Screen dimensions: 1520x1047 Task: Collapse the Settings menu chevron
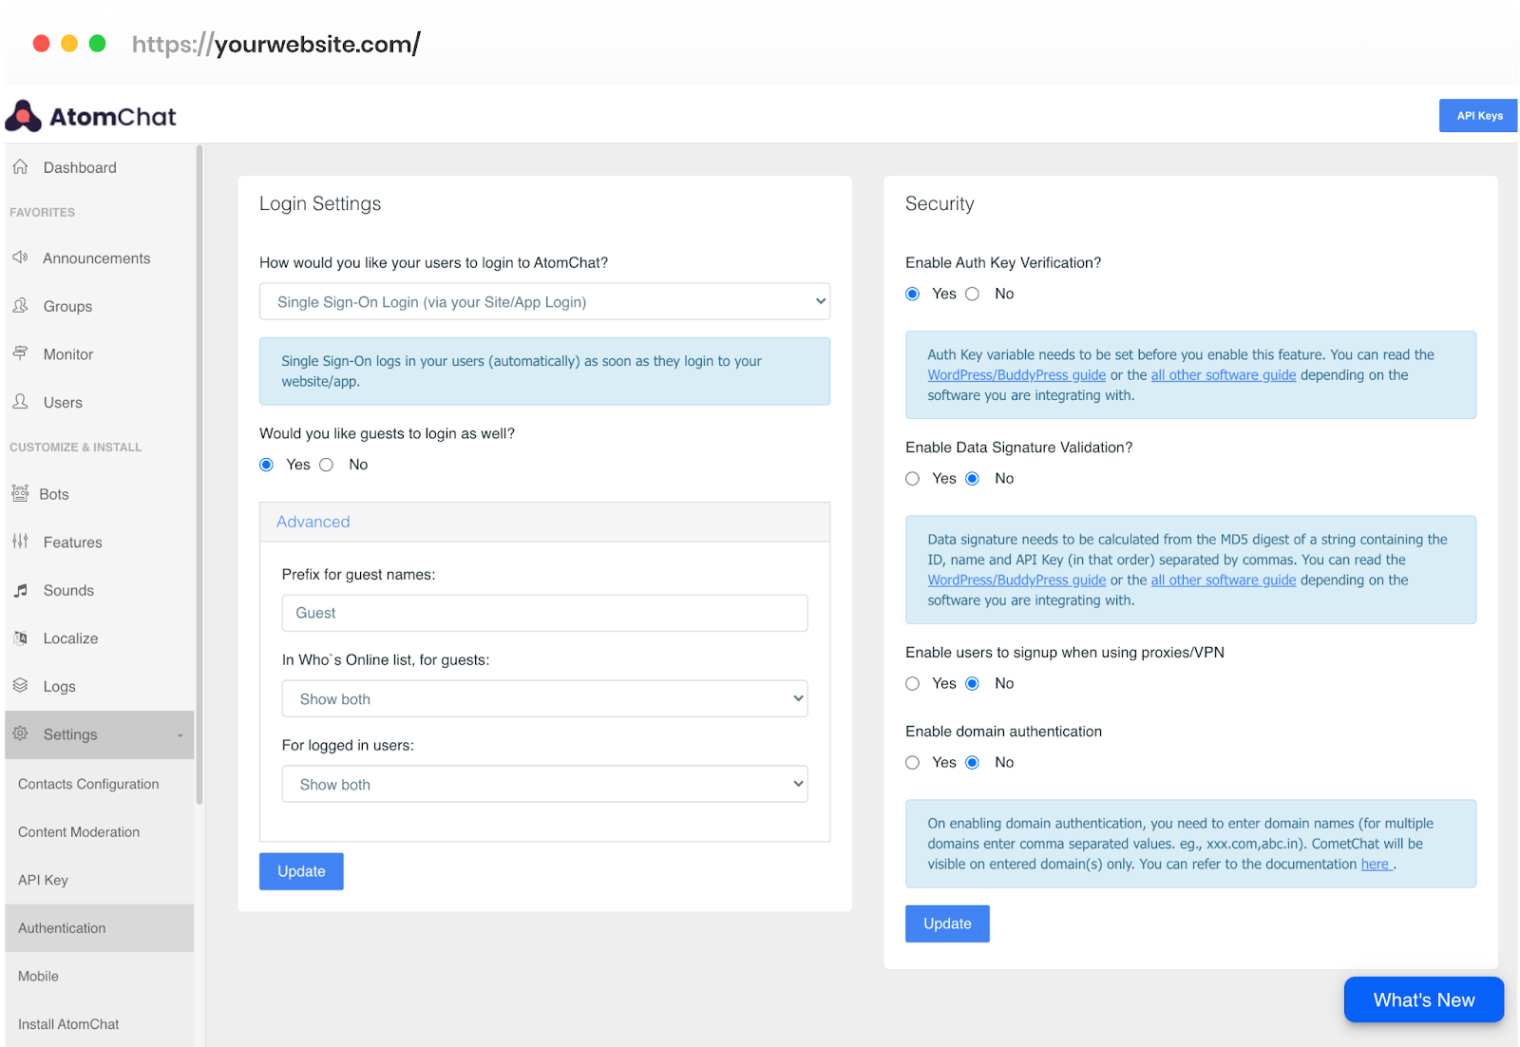click(180, 735)
